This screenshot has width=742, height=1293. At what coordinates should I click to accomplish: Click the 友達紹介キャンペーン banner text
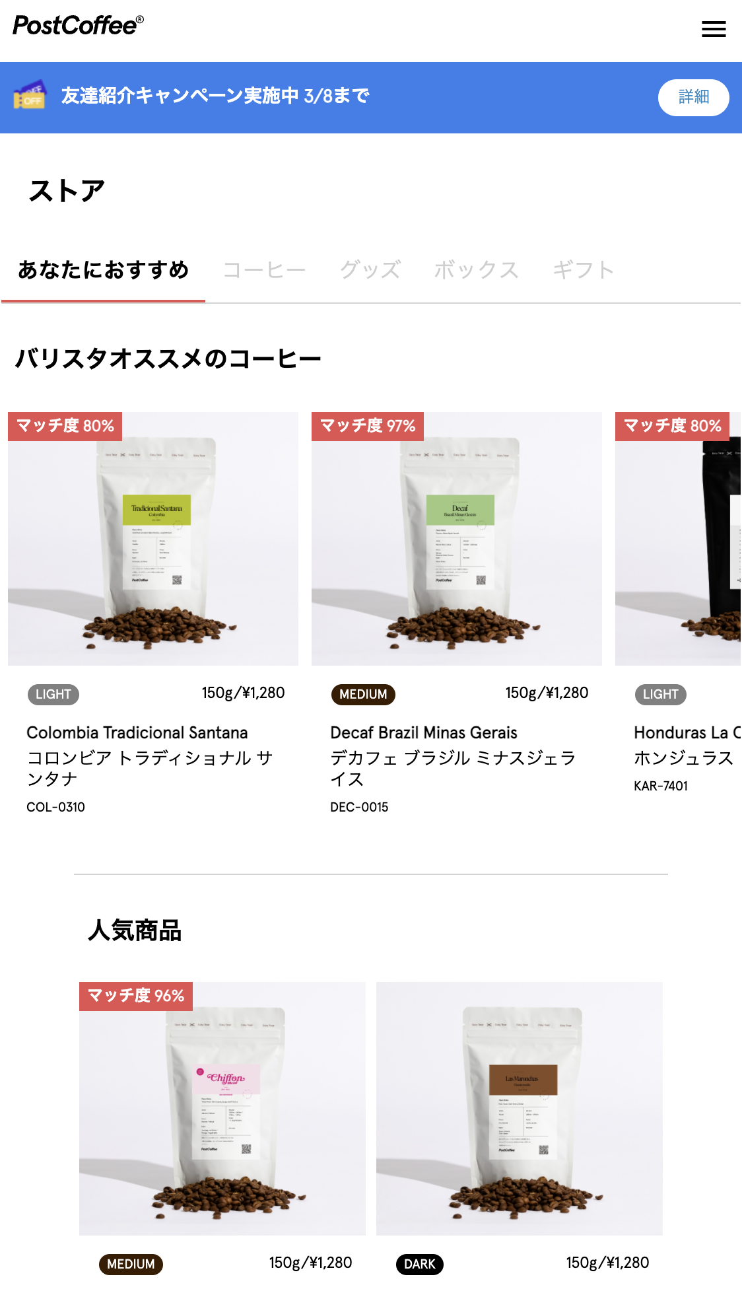pyautogui.click(x=215, y=96)
